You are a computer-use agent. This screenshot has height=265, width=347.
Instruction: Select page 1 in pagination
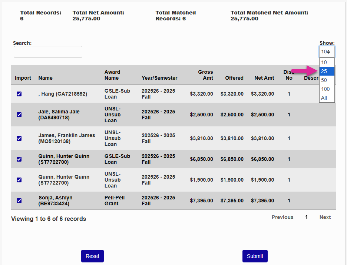click(306, 217)
